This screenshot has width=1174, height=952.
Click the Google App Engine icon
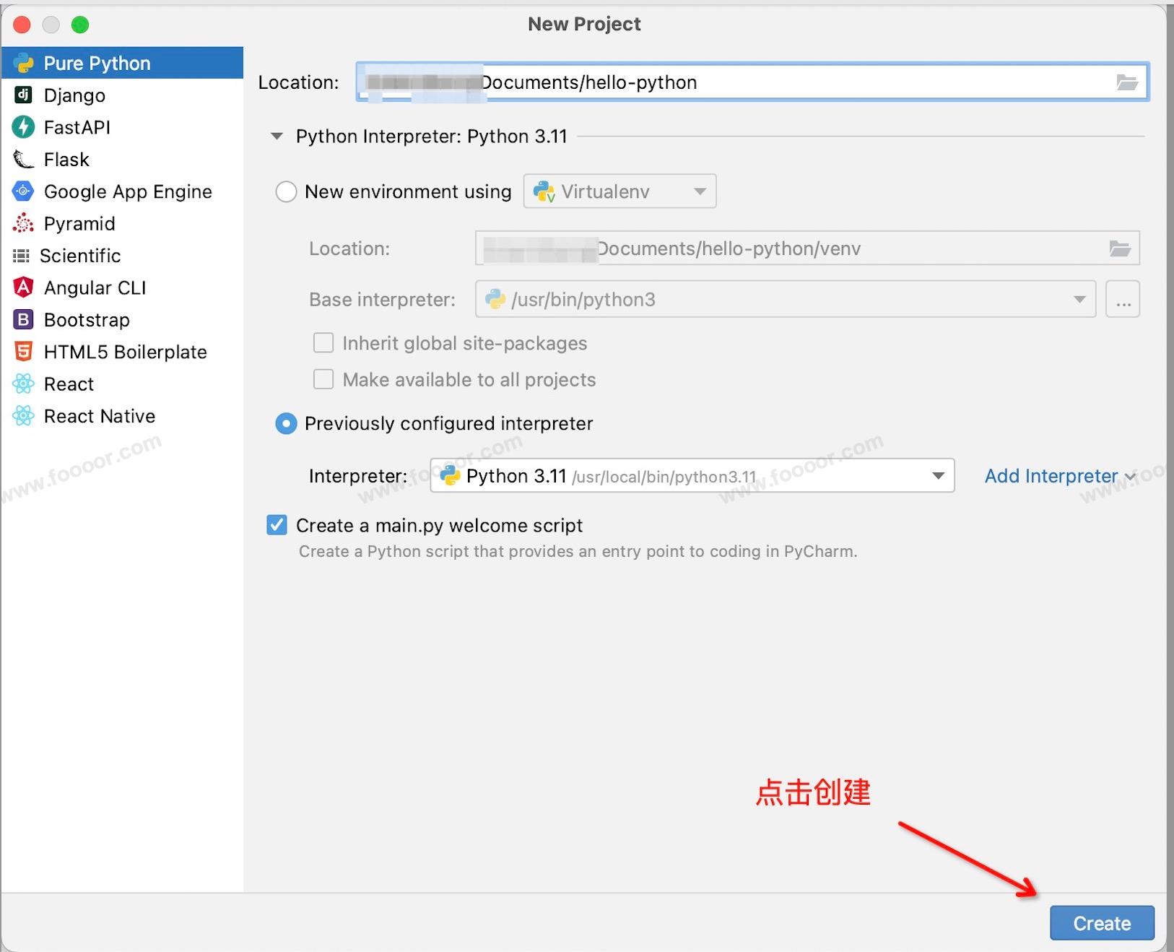coord(23,191)
